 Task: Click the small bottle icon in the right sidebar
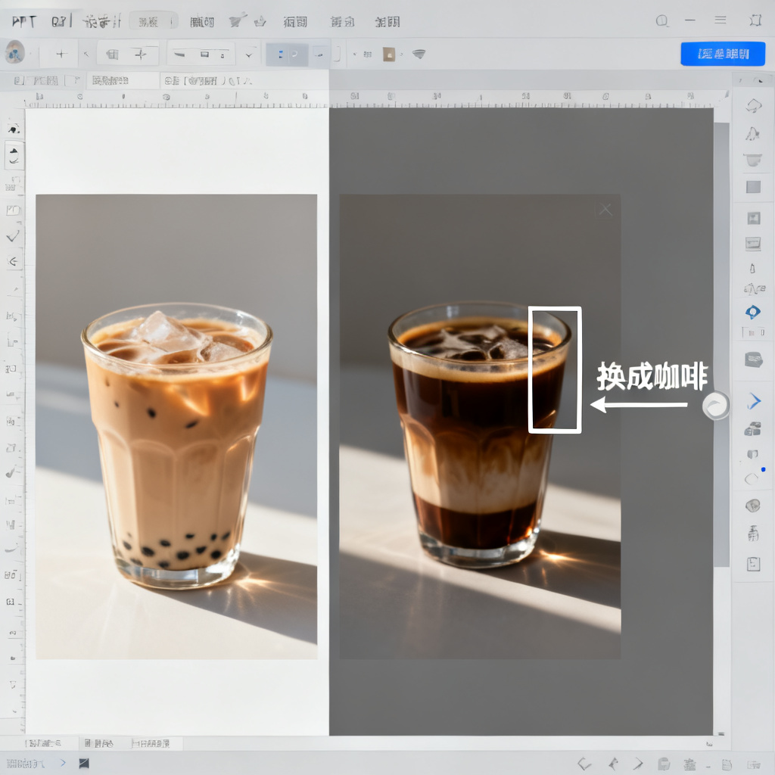point(752,269)
